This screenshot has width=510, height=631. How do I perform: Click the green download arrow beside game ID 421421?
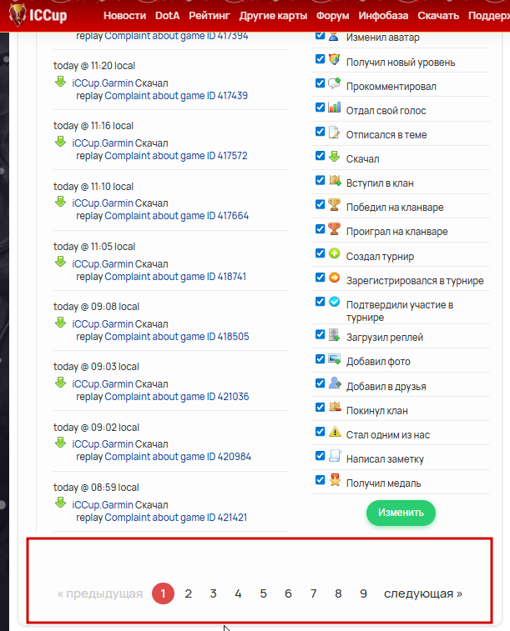(60, 503)
